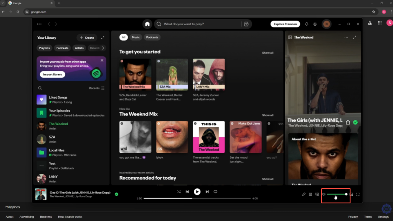
Task: Select the Podcasts tab in main feed
Action: pos(152,37)
